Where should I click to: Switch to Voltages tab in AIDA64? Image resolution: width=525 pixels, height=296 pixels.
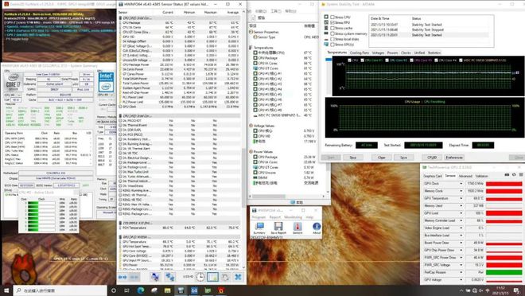coord(378,53)
